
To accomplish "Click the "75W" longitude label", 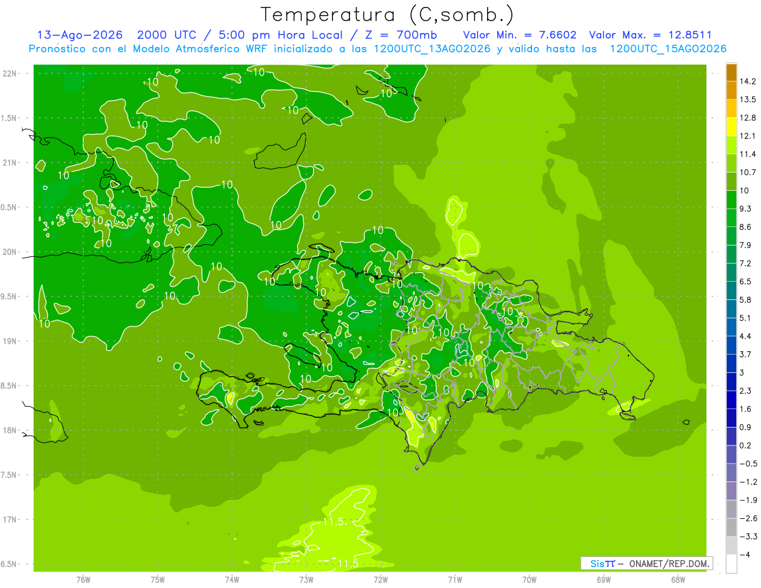I will point(158,580).
